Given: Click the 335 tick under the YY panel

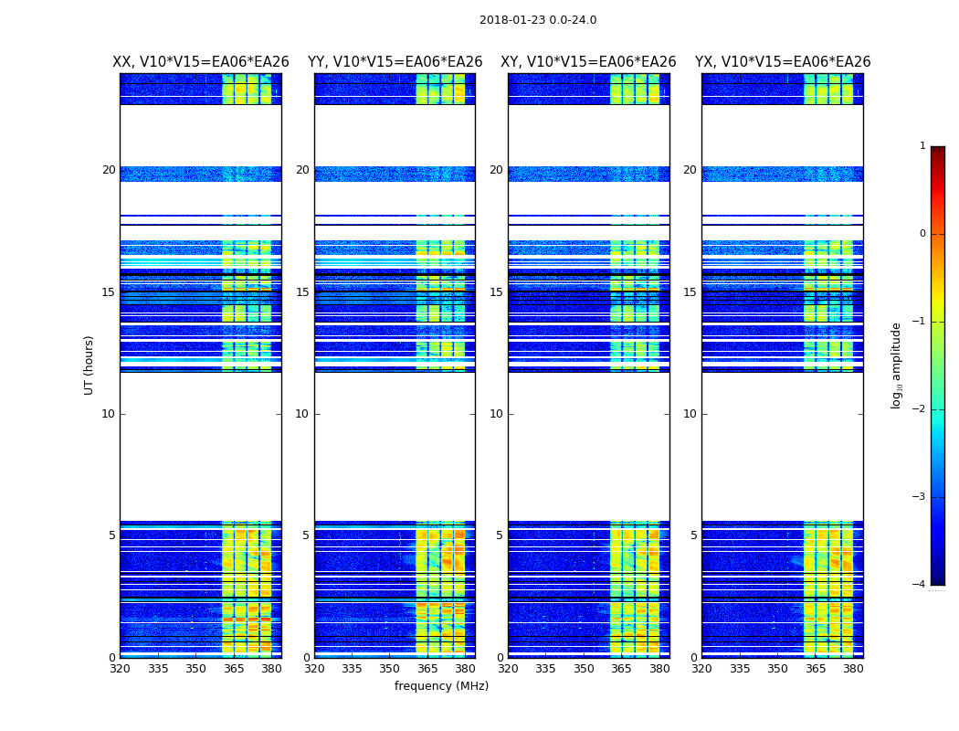Looking at the screenshot, I should click(352, 669).
